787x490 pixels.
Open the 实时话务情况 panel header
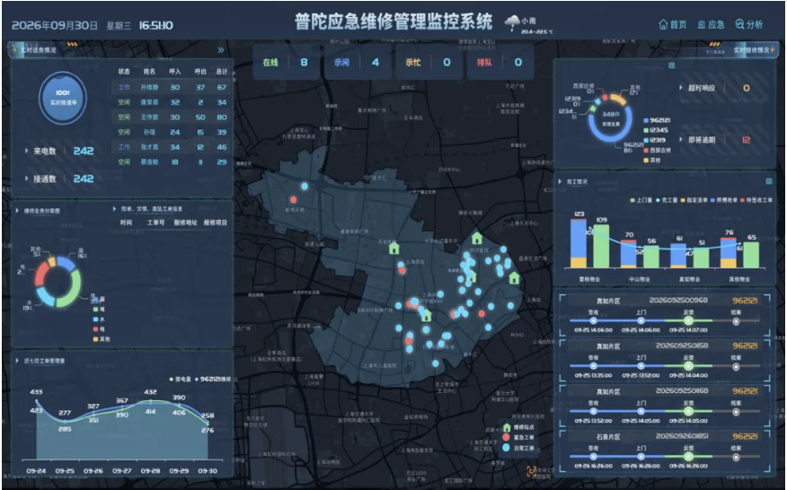tap(38, 50)
